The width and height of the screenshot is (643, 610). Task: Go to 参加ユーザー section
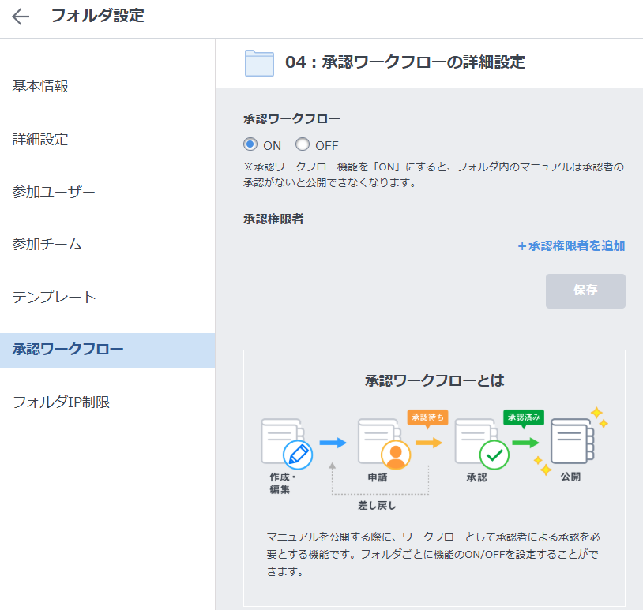(x=54, y=192)
